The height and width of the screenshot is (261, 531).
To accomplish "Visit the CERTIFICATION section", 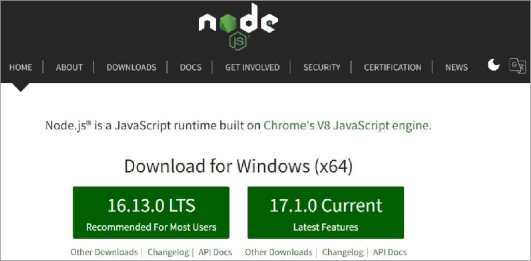I will pyautogui.click(x=393, y=67).
